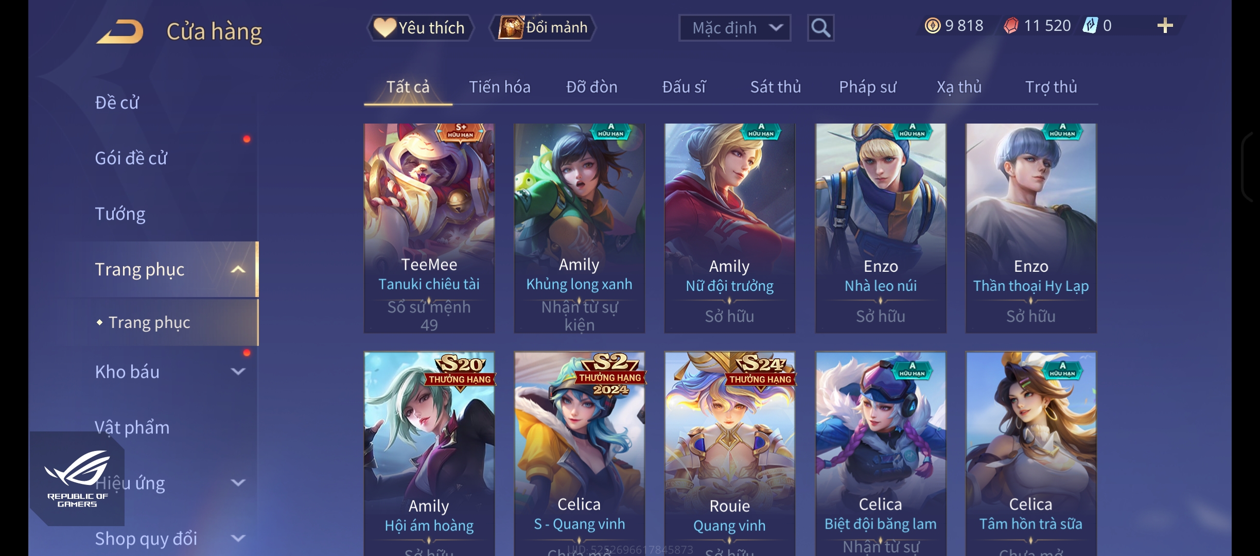1260x556 pixels.
Task: Open the search magnifier icon
Action: (820, 28)
